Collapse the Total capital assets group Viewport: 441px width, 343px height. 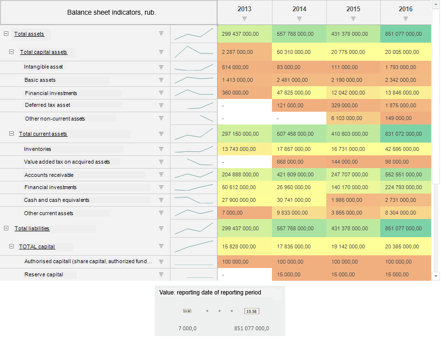[x=12, y=52]
